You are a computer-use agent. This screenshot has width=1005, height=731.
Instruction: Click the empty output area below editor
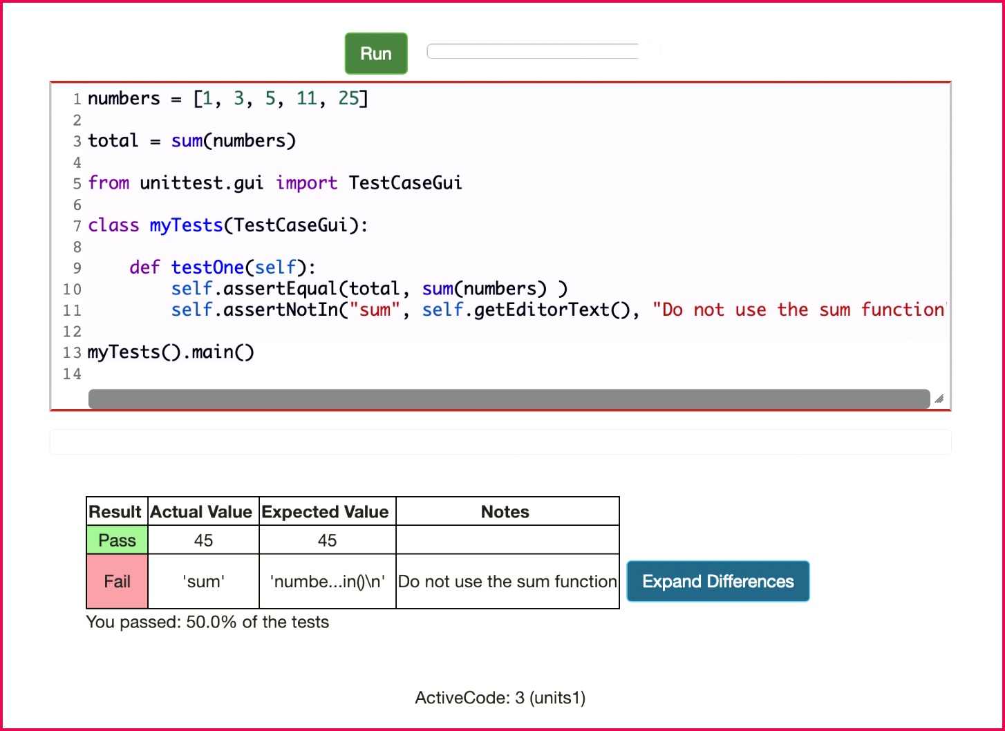tap(500, 442)
